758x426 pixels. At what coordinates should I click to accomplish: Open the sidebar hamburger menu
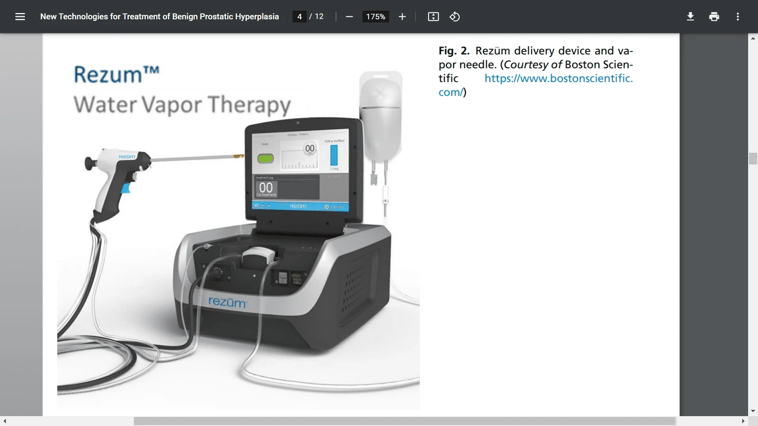[20, 17]
